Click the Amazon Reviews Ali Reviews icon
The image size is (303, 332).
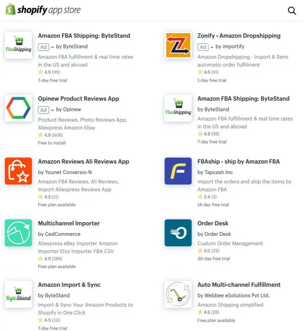[x=18, y=171]
